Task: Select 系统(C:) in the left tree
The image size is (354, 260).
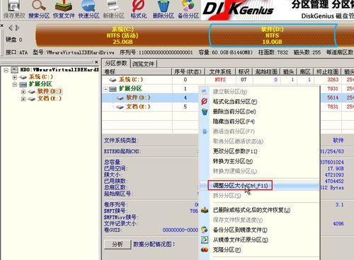Action: click(x=41, y=77)
